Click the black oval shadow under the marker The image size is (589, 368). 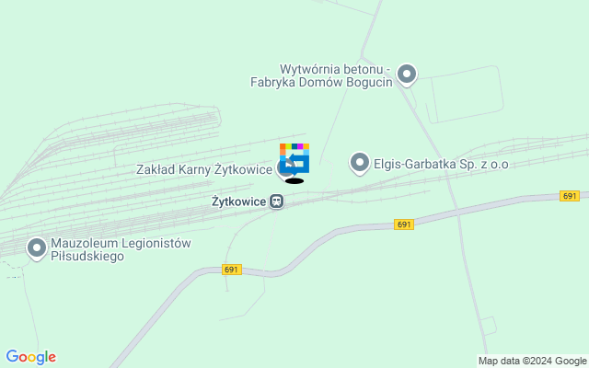click(x=294, y=181)
